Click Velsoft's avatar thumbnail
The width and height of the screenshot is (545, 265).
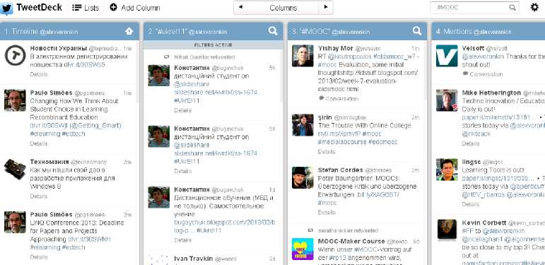pos(447,56)
